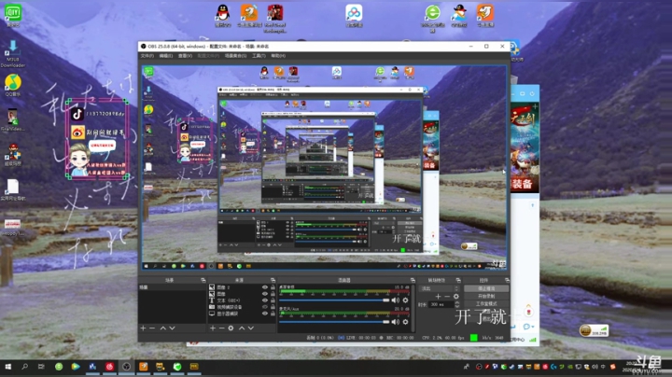This screenshot has height=377, width=672.
Task: Add a scene transition with the plus icon
Action: click(x=438, y=297)
